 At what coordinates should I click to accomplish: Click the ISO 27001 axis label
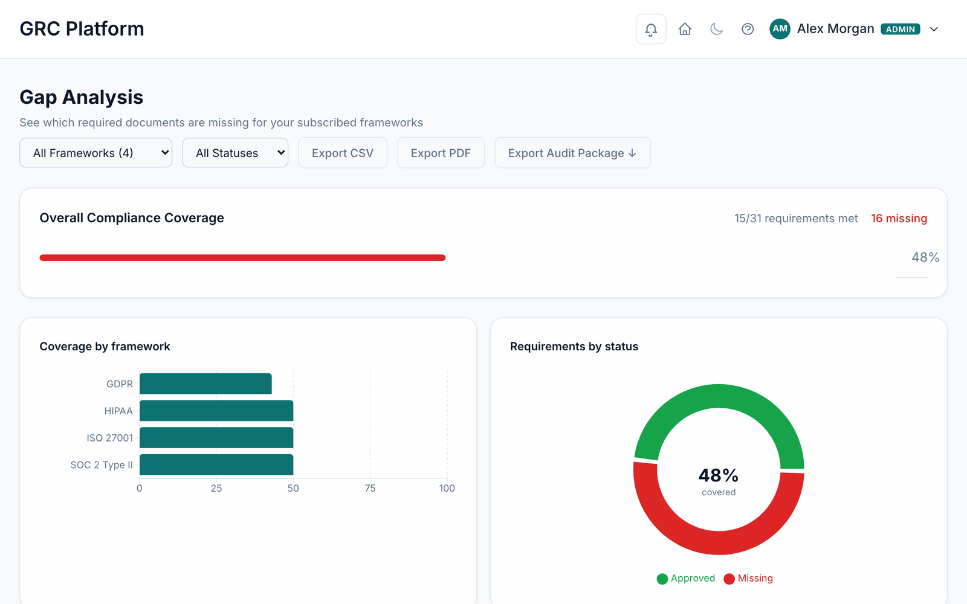[x=110, y=438]
